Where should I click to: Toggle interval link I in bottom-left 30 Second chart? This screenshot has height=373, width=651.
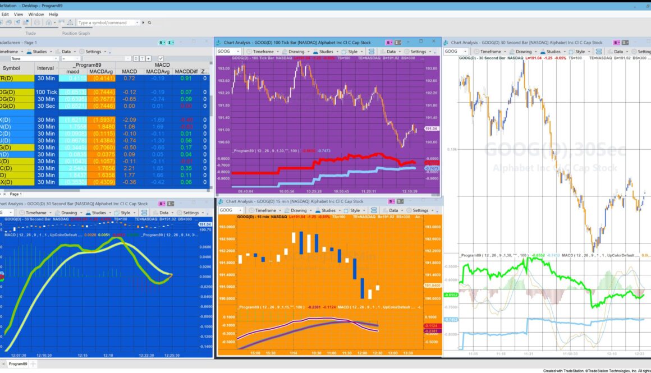(x=170, y=204)
